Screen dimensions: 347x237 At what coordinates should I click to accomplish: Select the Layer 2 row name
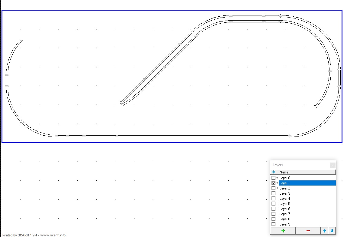click(x=284, y=188)
